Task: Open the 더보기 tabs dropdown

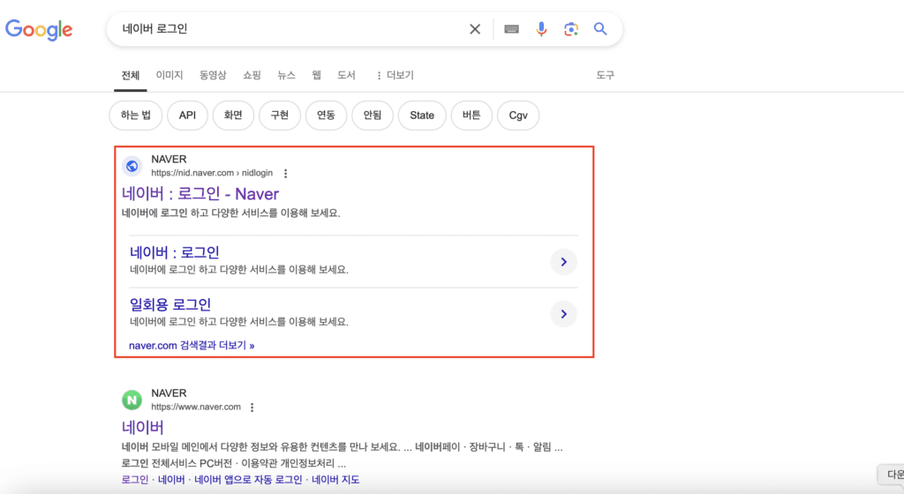Action: [395, 76]
